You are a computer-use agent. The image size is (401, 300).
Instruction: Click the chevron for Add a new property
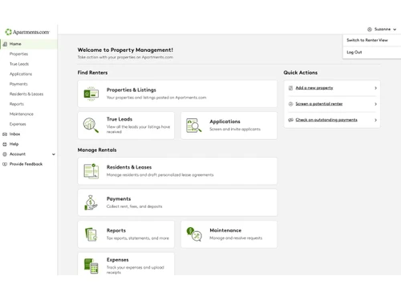tap(375, 88)
